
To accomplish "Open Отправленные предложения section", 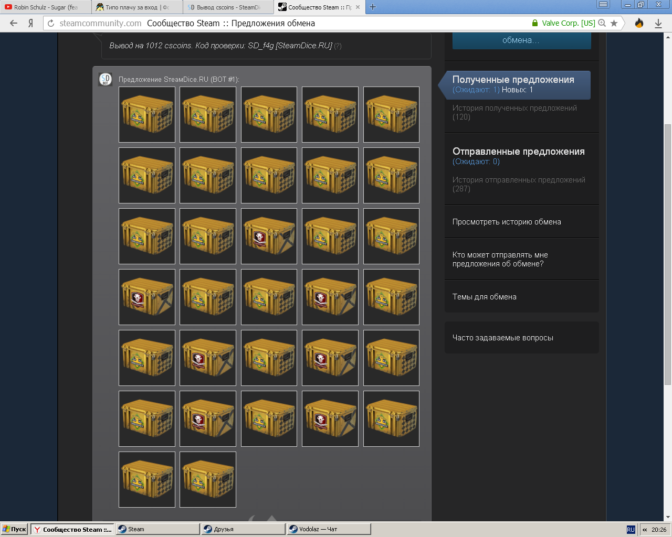I will click(x=519, y=152).
